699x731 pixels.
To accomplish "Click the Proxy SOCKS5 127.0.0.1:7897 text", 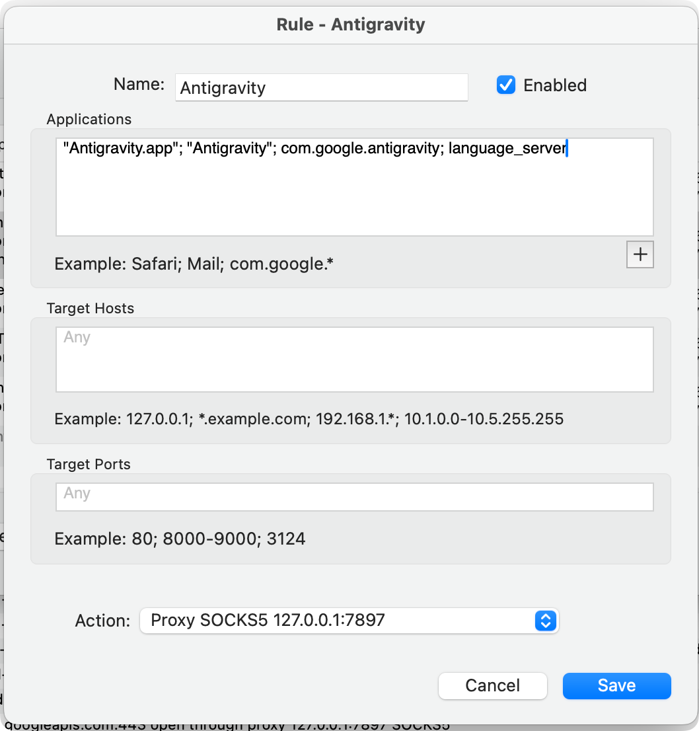I will [x=268, y=621].
